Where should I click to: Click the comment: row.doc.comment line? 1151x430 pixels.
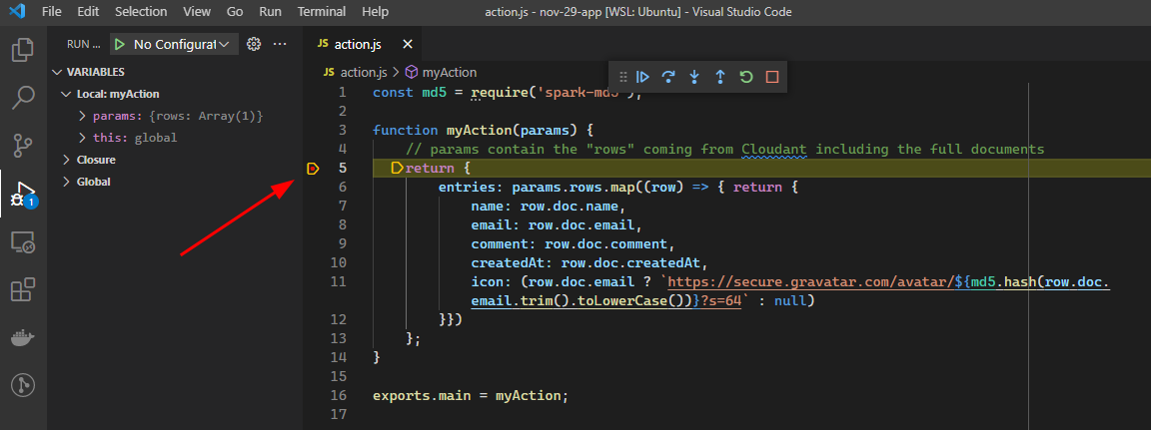(x=573, y=244)
